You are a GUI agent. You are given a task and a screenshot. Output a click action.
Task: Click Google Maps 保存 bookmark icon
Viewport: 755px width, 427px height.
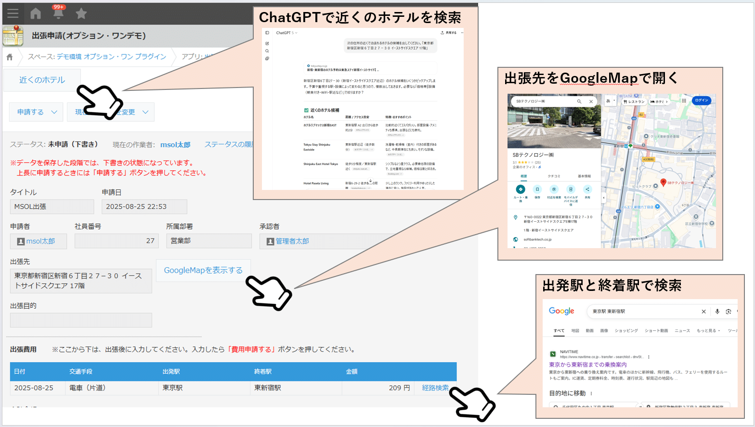(x=537, y=189)
